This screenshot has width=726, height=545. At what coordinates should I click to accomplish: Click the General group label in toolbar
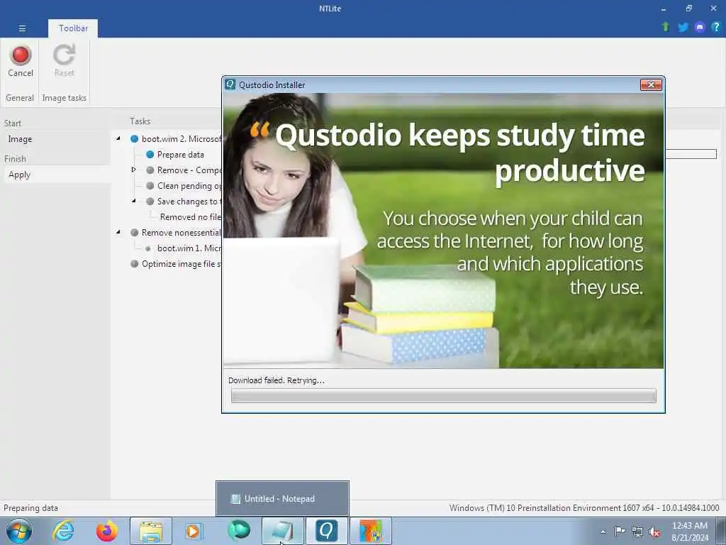pos(20,98)
